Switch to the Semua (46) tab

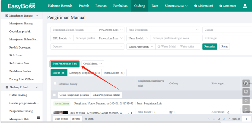[59, 73]
